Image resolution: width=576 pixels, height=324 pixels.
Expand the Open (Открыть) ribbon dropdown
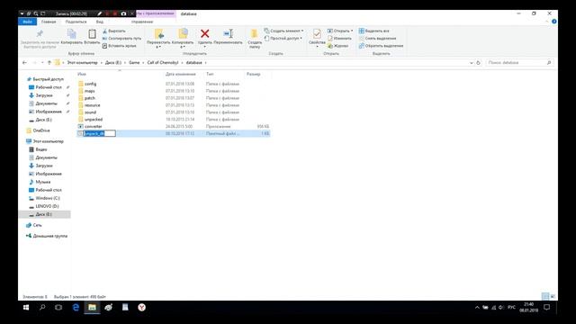(340, 31)
